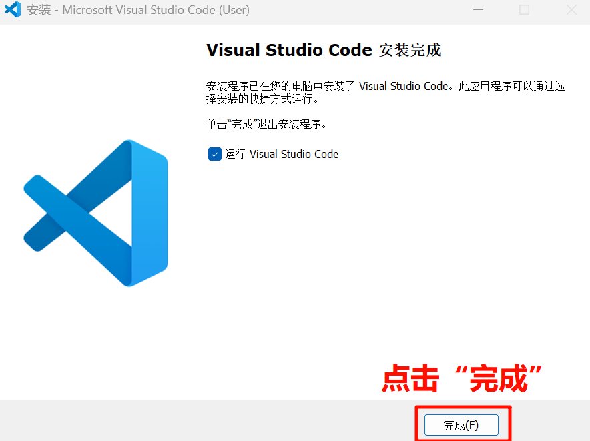Viewport: 590px width, 441px height.
Task: Click the maximize control of the installer
Action: (x=523, y=10)
